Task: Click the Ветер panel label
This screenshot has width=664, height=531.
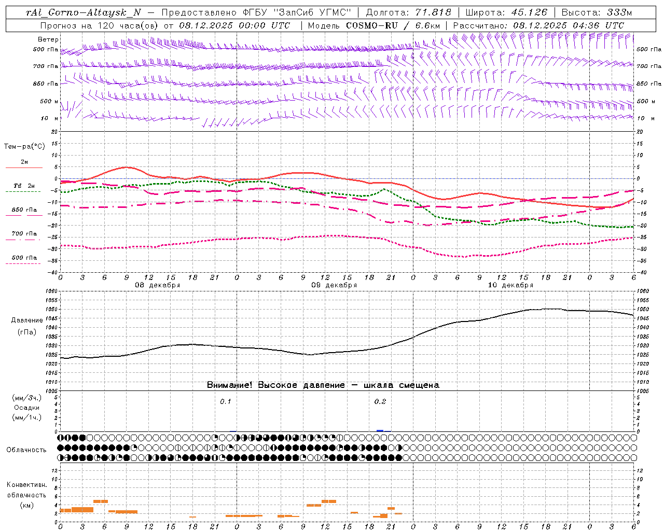Action: [48, 39]
